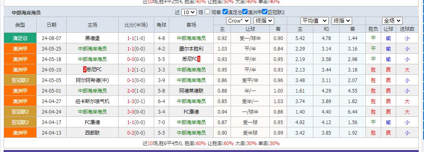424x152 pixels.
Task: Open the recent matches count dropdown showing 10
Action: [189, 12]
